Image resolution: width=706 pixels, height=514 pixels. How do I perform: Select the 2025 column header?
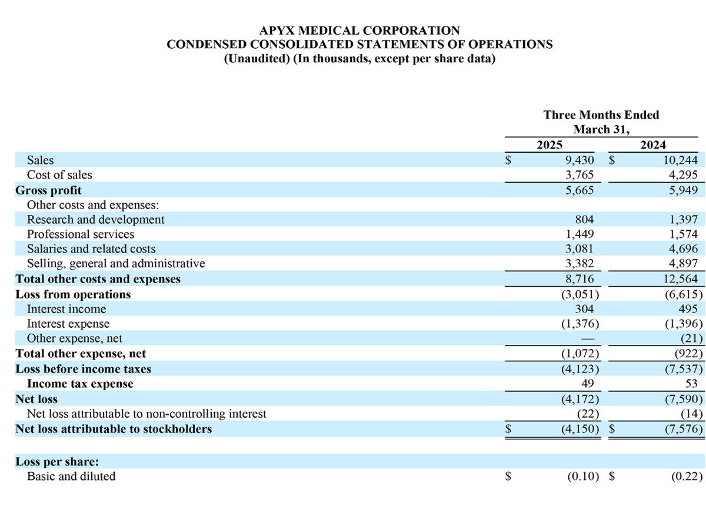(550, 146)
